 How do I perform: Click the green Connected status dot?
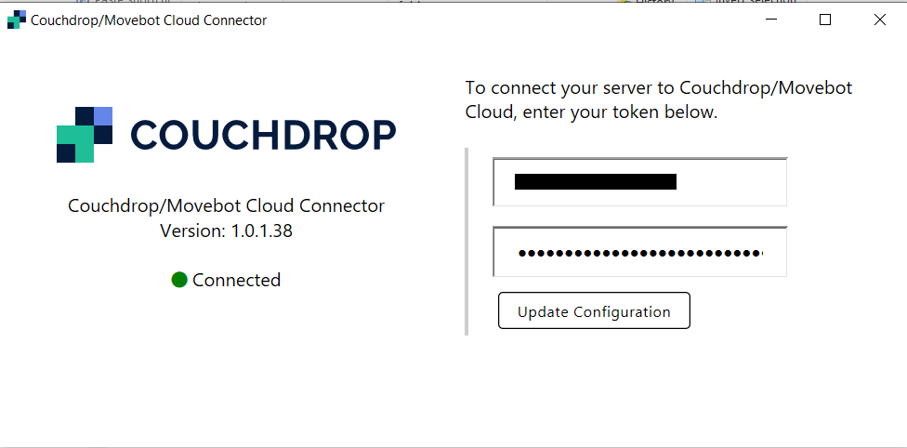click(x=179, y=280)
